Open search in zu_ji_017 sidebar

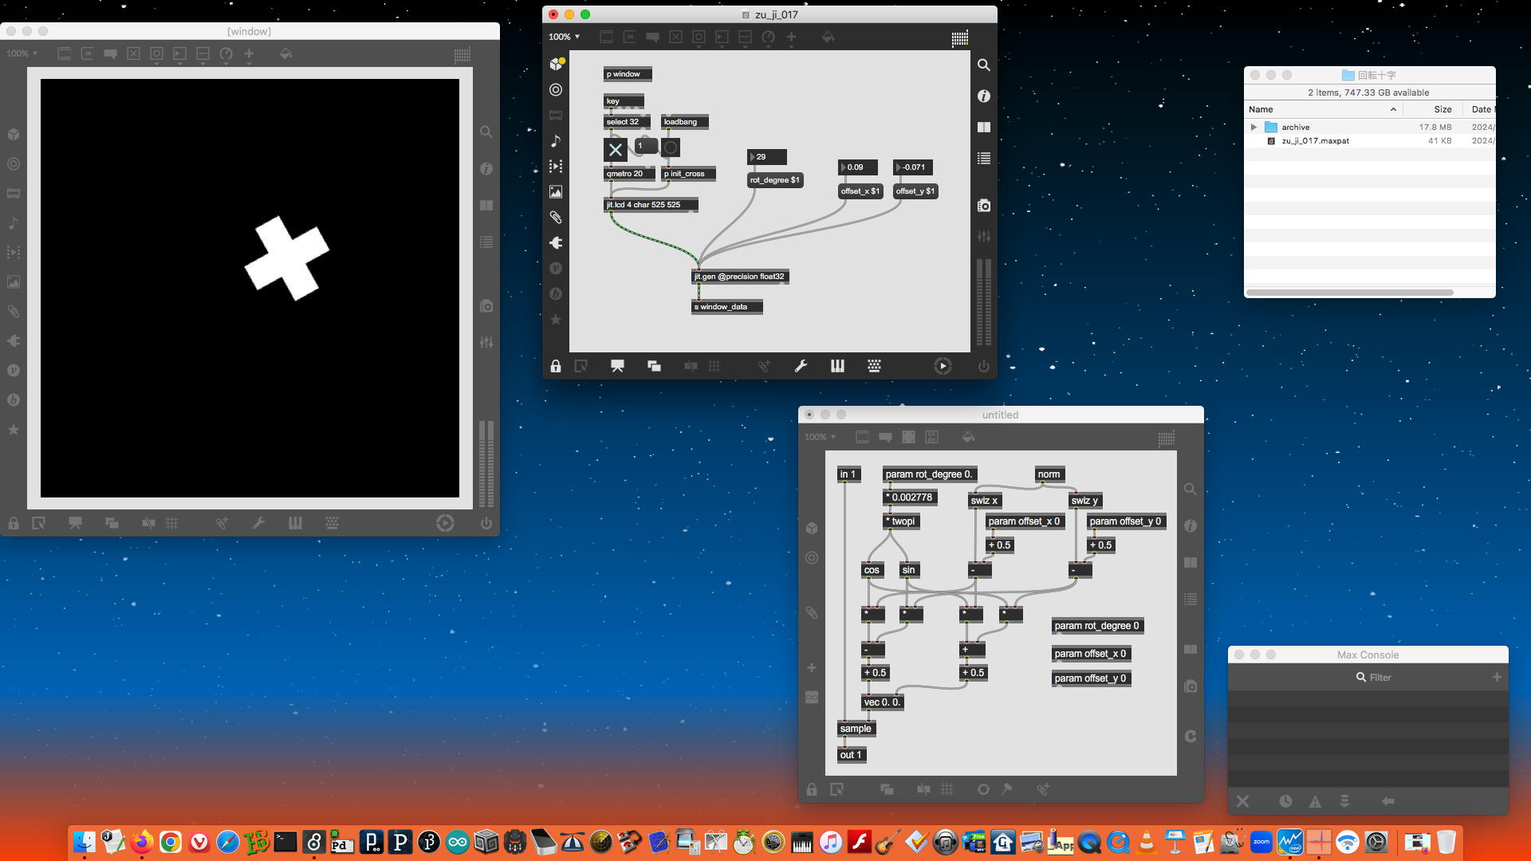[x=984, y=65]
